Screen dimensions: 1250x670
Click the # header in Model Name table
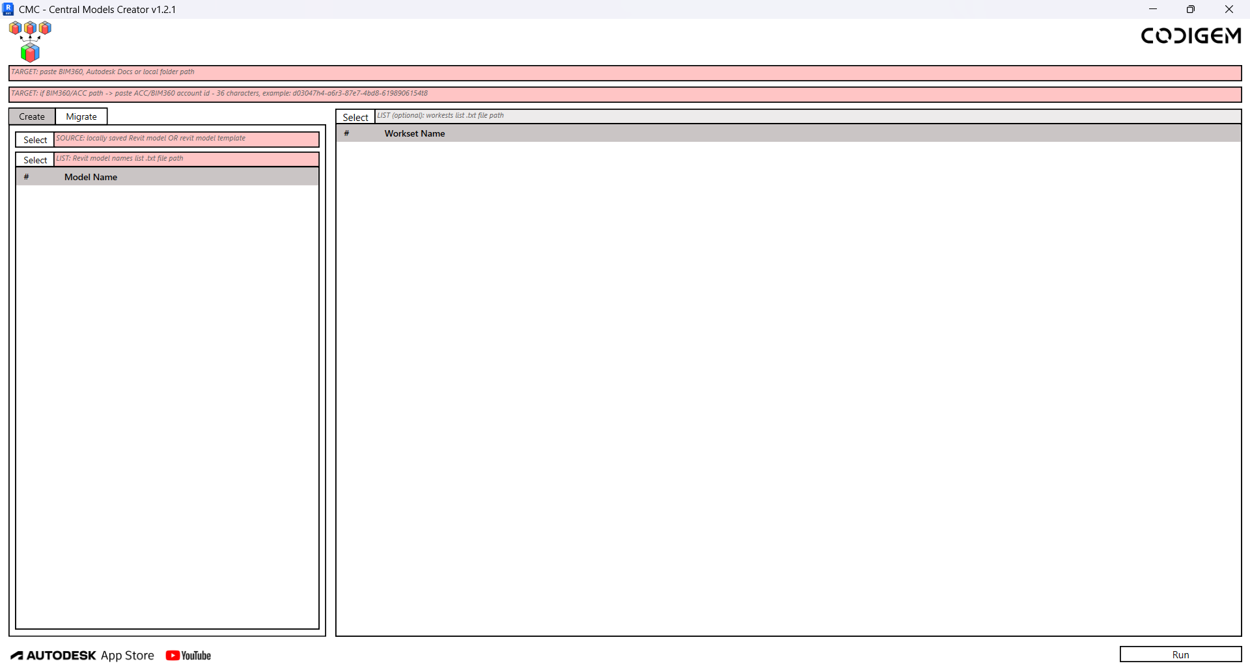coord(26,177)
